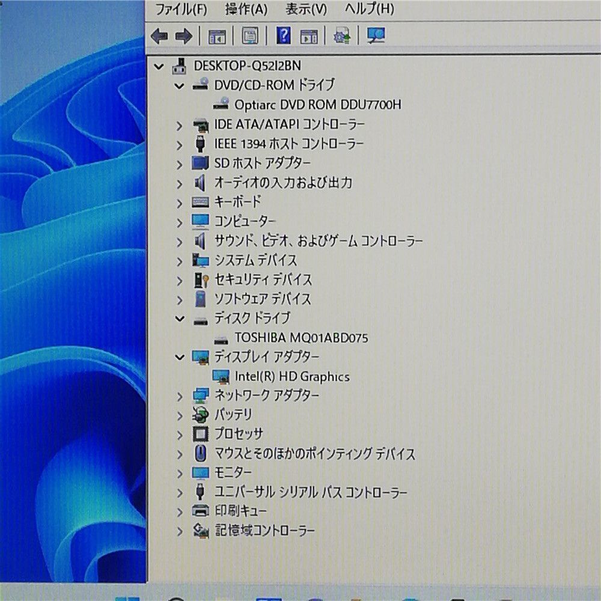Collapse the DESKTOP-Q52I2BN root node
Screen dimensions: 601x601
pyautogui.click(x=159, y=67)
